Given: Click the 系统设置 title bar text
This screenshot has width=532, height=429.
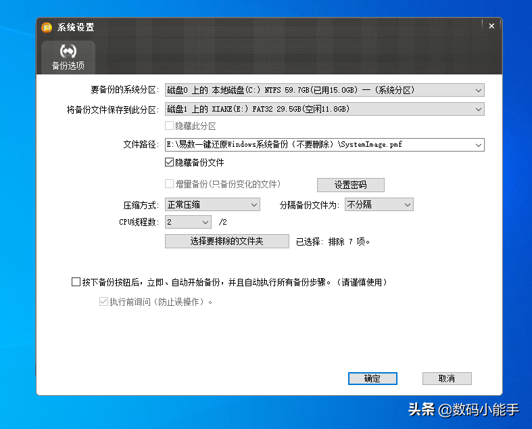Looking at the screenshot, I should pyautogui.click(x=76, y=28).
